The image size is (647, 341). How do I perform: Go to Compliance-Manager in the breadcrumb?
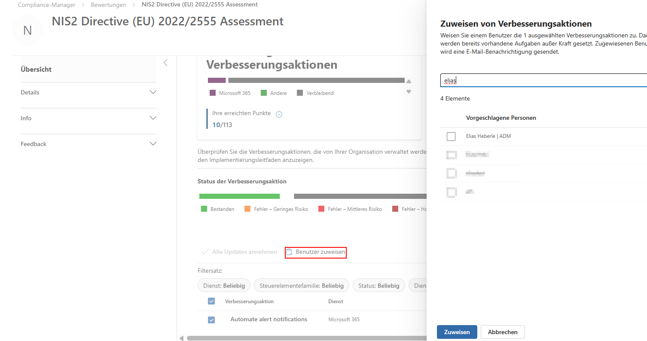(46, 4)
